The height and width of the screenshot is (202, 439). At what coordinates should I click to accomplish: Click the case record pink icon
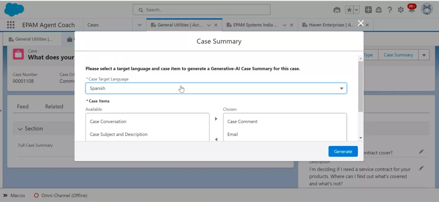18,55
